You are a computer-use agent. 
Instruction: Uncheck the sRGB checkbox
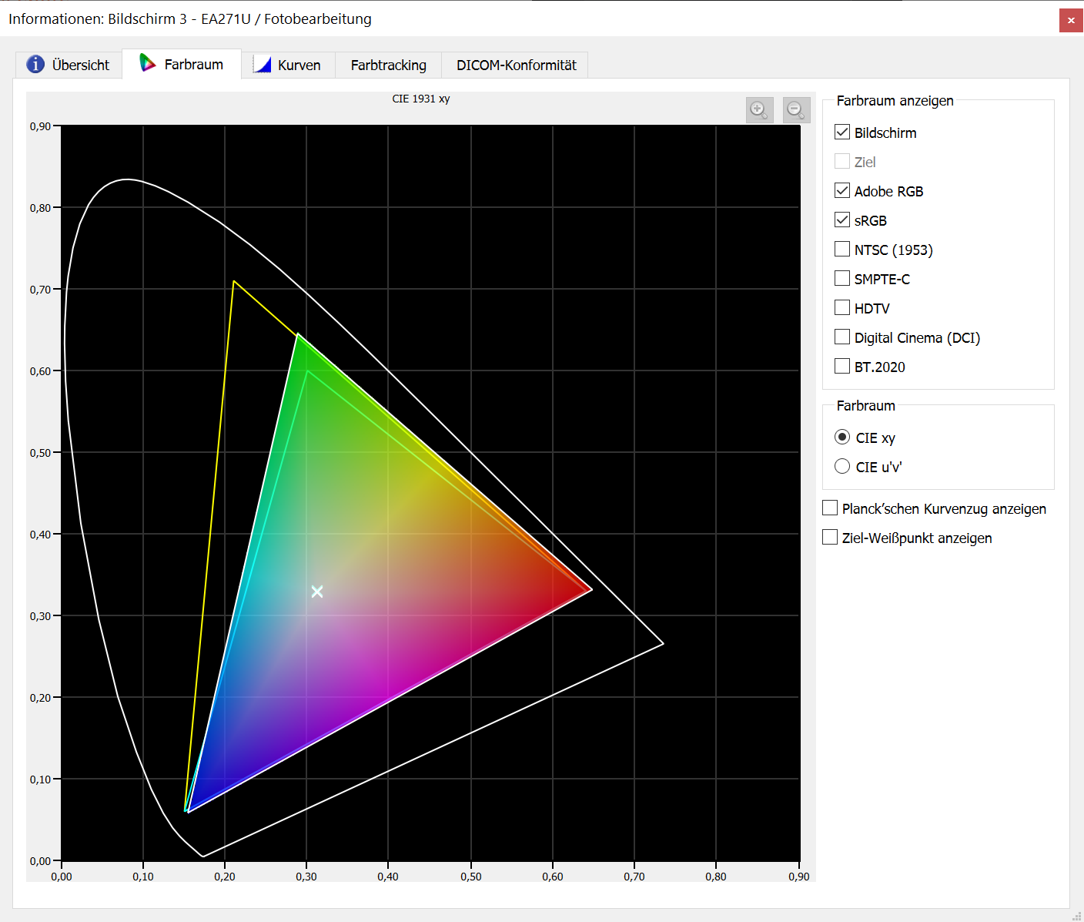[x=842, y=220]
